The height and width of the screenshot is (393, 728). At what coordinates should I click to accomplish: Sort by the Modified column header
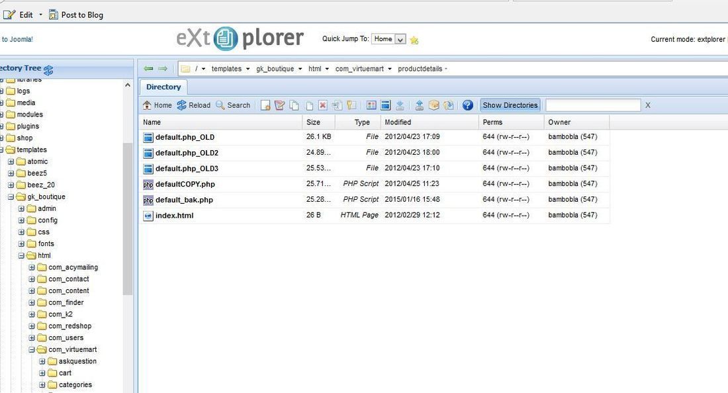pyautogui.click(x=430, y=122)
